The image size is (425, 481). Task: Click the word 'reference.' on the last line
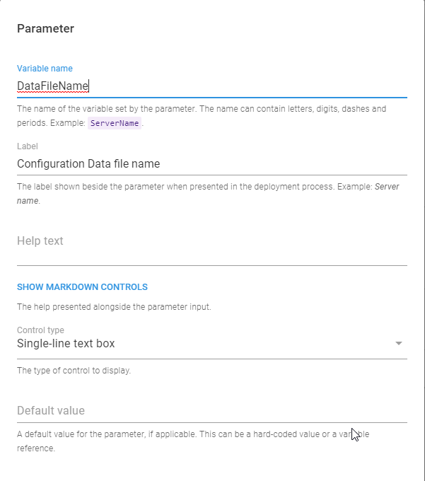click(37, 448)
